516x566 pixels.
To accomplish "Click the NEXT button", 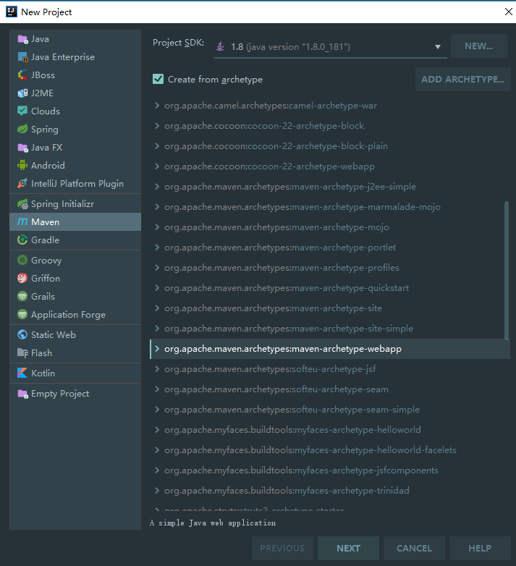I will click(x=348, y=548).
